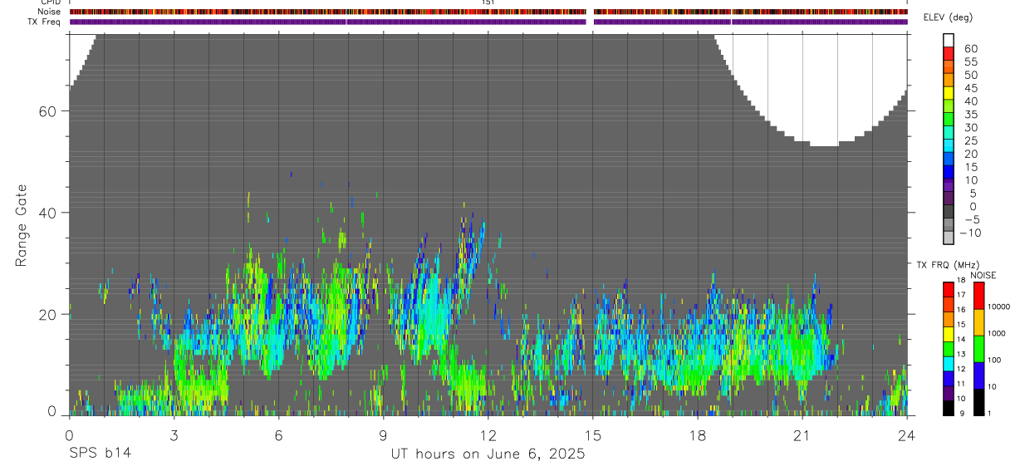Click the 3 tick on the time axis
The width and height of the screenshot is (1020, 471).
pos(174,434)
